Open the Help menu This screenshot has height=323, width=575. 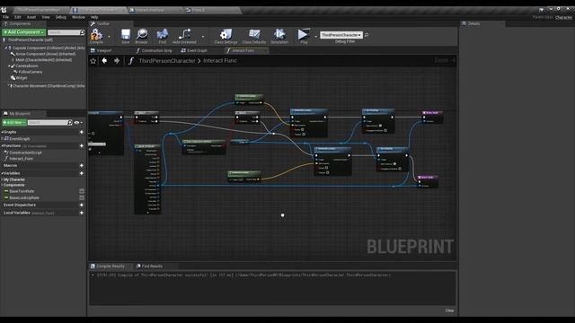pos(94,17)
